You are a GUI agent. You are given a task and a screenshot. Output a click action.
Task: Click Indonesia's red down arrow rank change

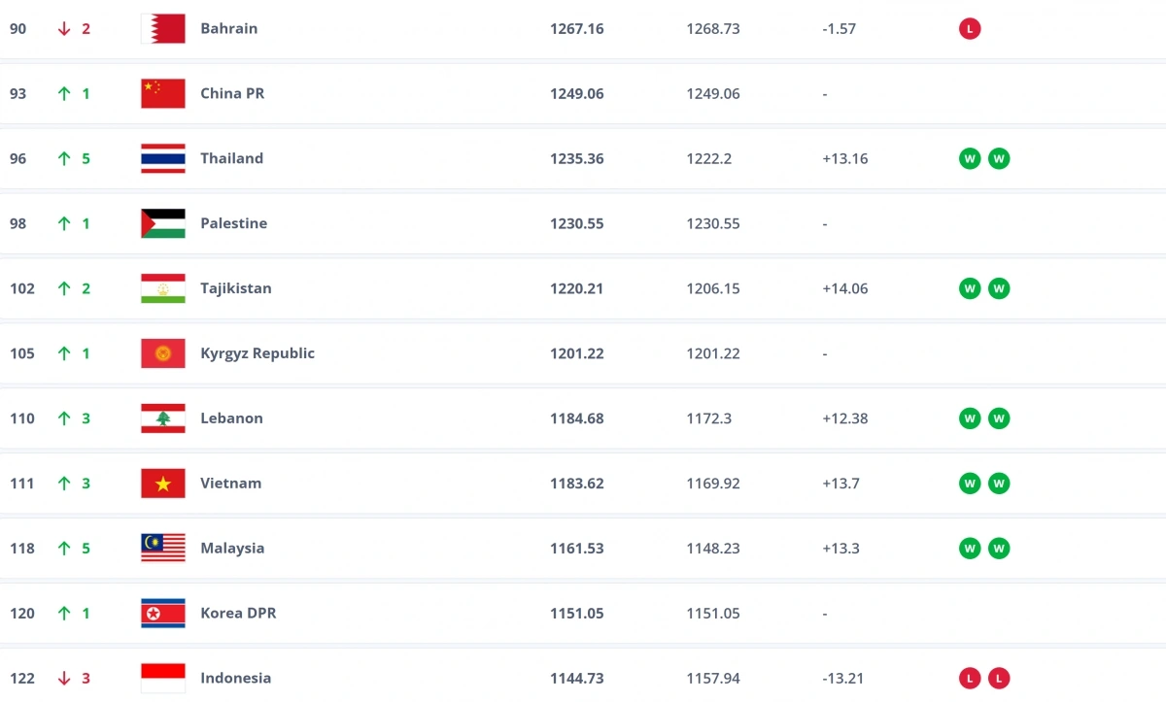click(x=65, y=678)
